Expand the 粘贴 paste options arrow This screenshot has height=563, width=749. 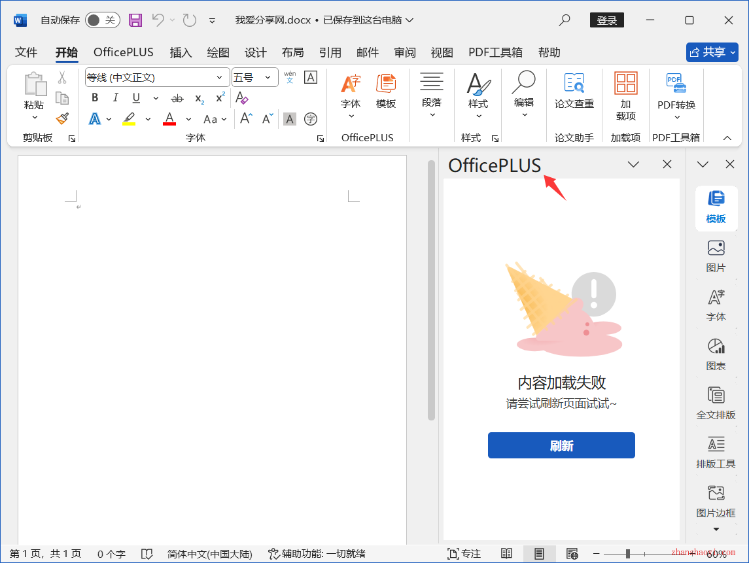click(x=35, y=118)
